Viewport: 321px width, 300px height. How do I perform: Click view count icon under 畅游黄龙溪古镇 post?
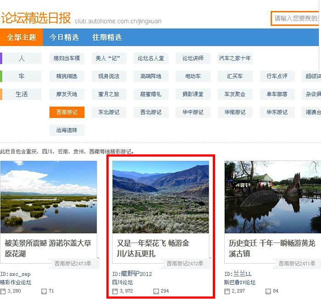pyautogui.click(x=227, y=291)
